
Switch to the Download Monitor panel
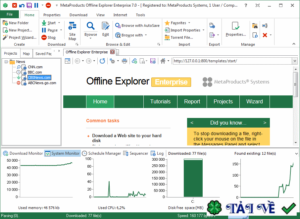[x=23, y=153]
